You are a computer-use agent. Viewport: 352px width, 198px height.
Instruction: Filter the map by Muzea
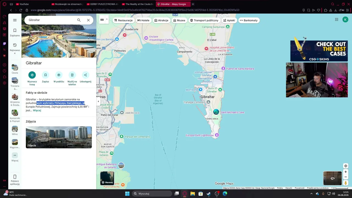pyautogui.click(x=179, y=20)
